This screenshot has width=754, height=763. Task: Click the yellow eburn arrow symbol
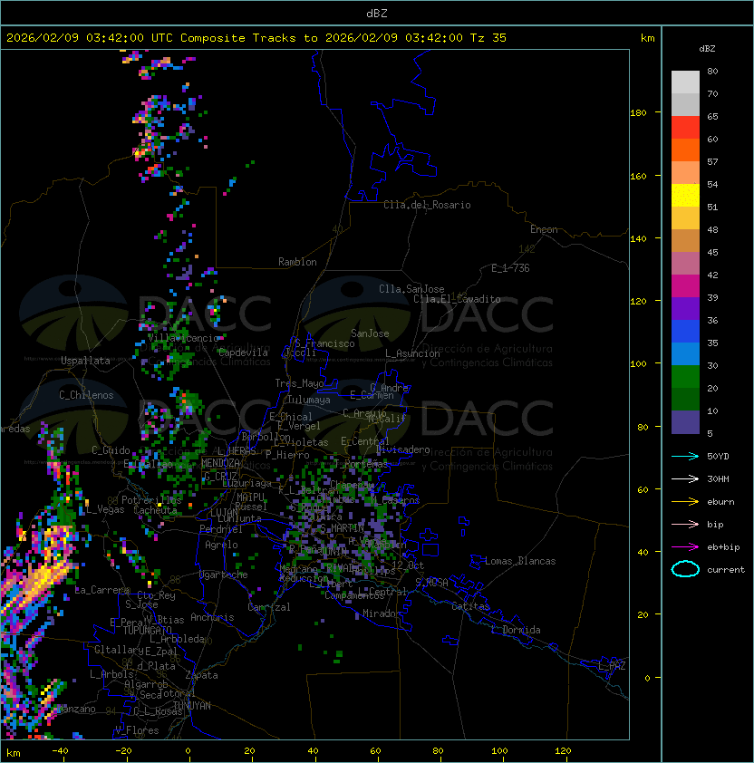tap(685, 501)
